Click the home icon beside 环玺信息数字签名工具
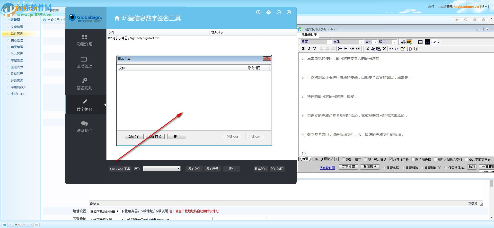Viewport: 494px width, 228px height. [117, 18]
